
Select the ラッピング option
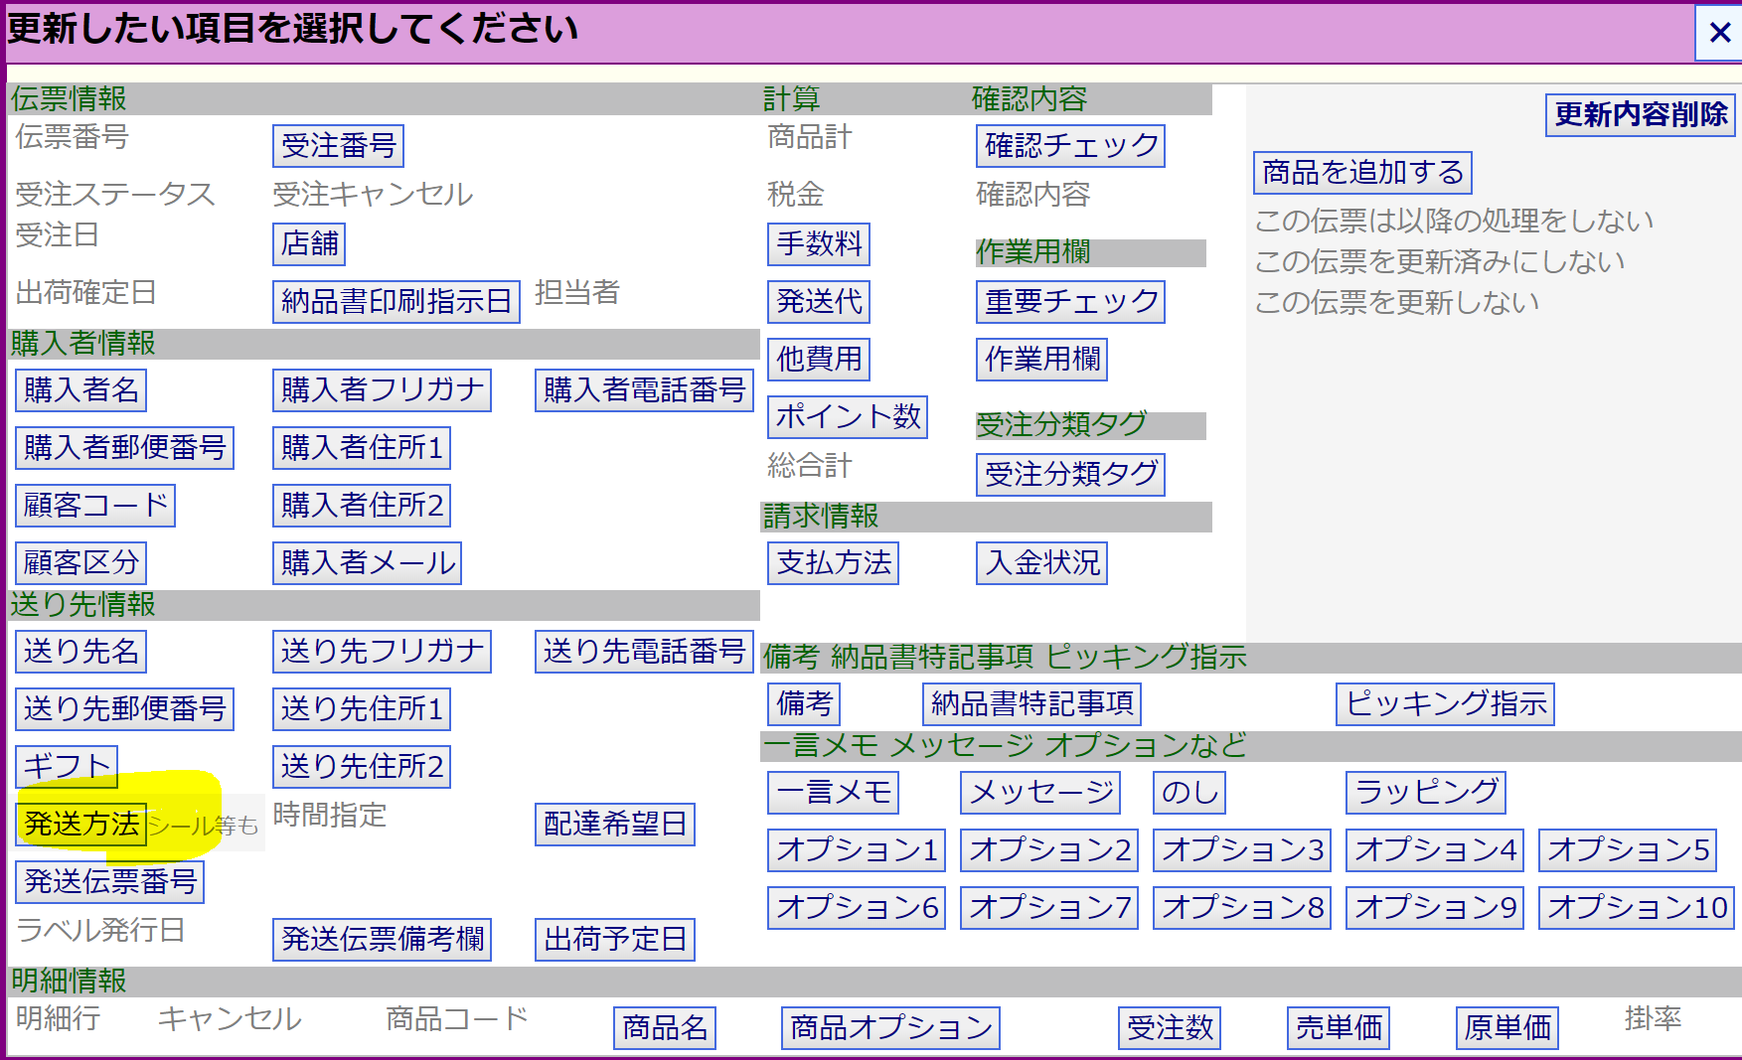pos(1426,792)
